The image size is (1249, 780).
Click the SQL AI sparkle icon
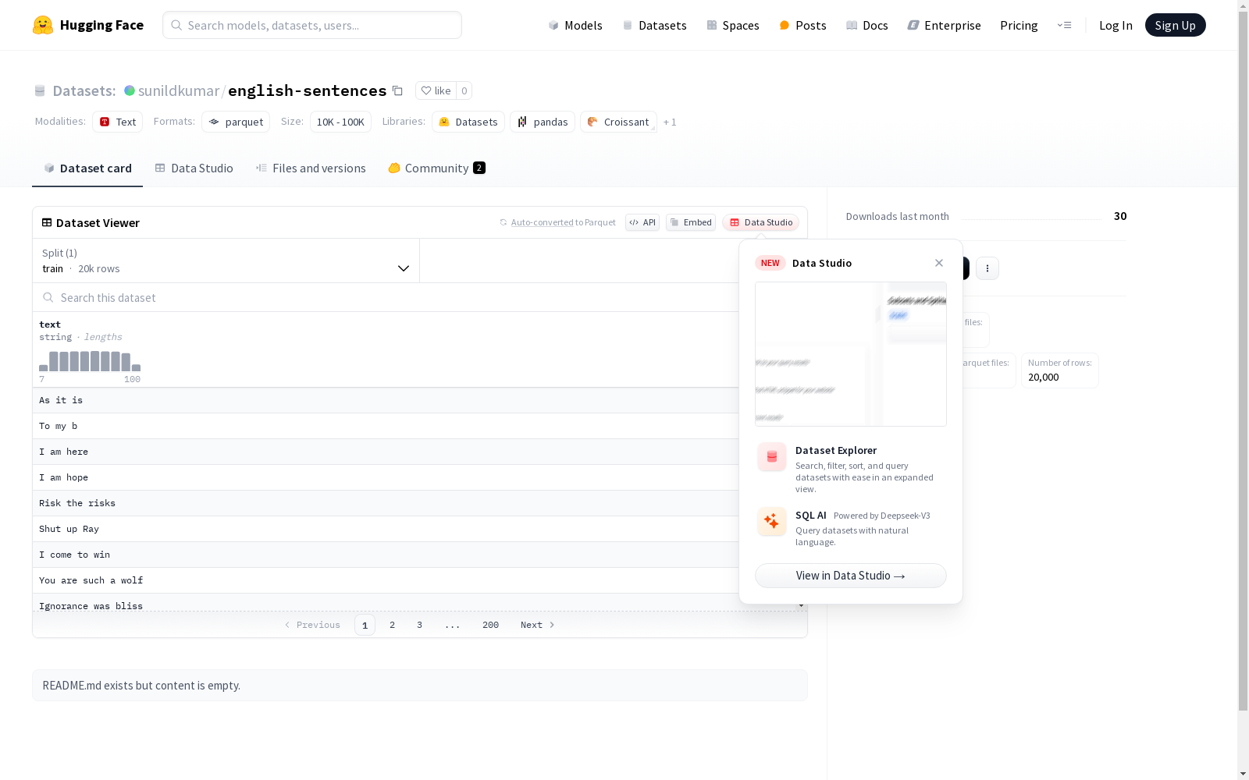point(771,521)
